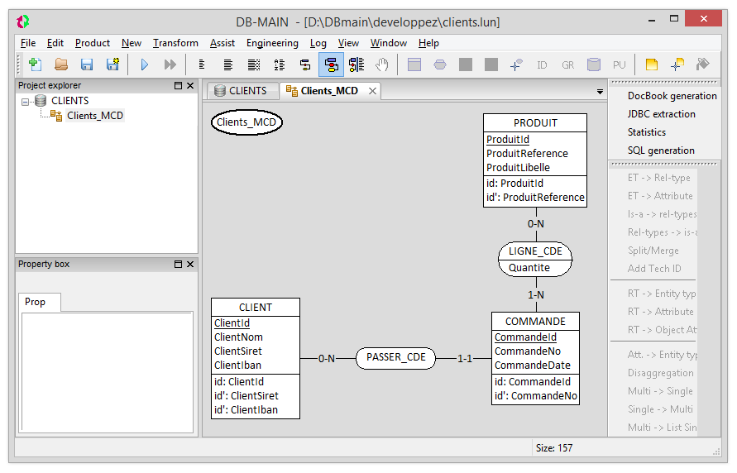Viewport: 737px width, 473px height.
Task: Switch to the CLIENTS tab
Action: [x=242, y=91]
